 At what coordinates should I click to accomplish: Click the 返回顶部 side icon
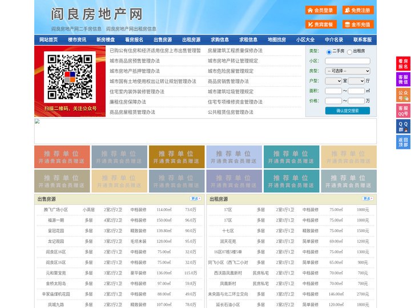tap(403, 142)
